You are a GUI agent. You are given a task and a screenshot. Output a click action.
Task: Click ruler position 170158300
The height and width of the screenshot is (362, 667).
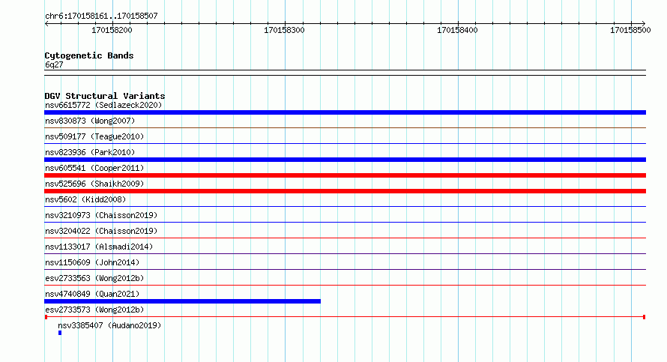click(284, 30)
